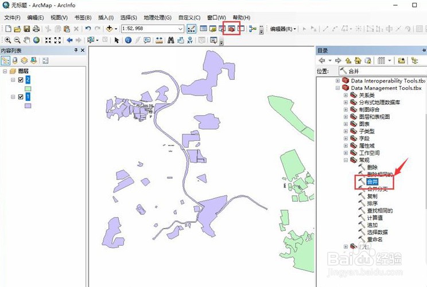
Task: Open the Editor toolbar icon
Action: (192, 29)
